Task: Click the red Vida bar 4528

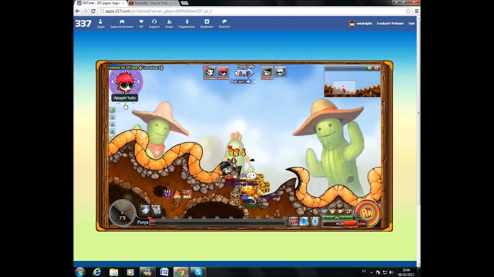Action: point(339,224)
